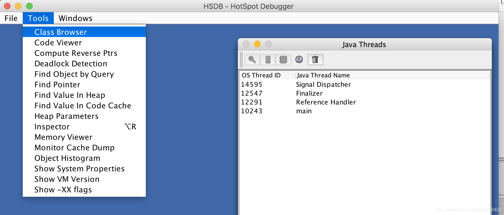Select the main thread row

click(x=365, y=111)
